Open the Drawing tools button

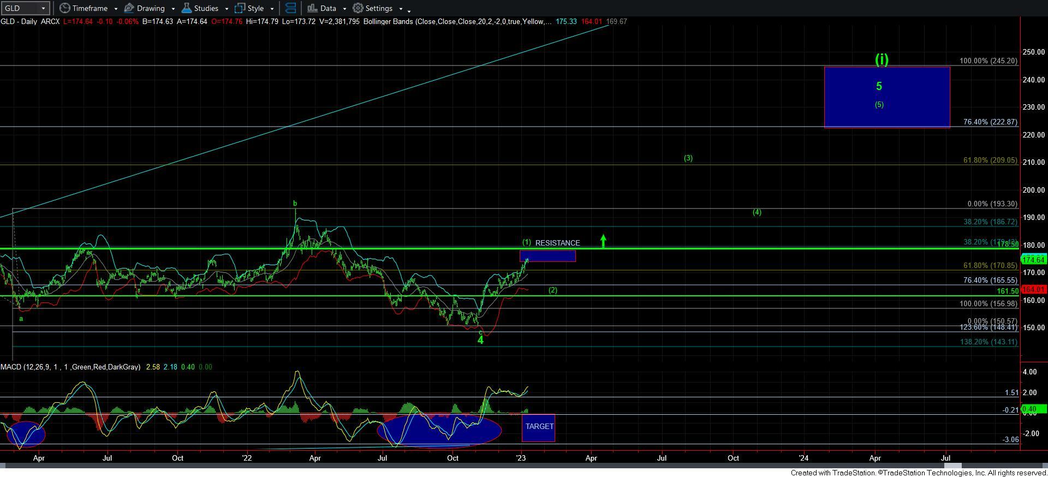point(145,8)
